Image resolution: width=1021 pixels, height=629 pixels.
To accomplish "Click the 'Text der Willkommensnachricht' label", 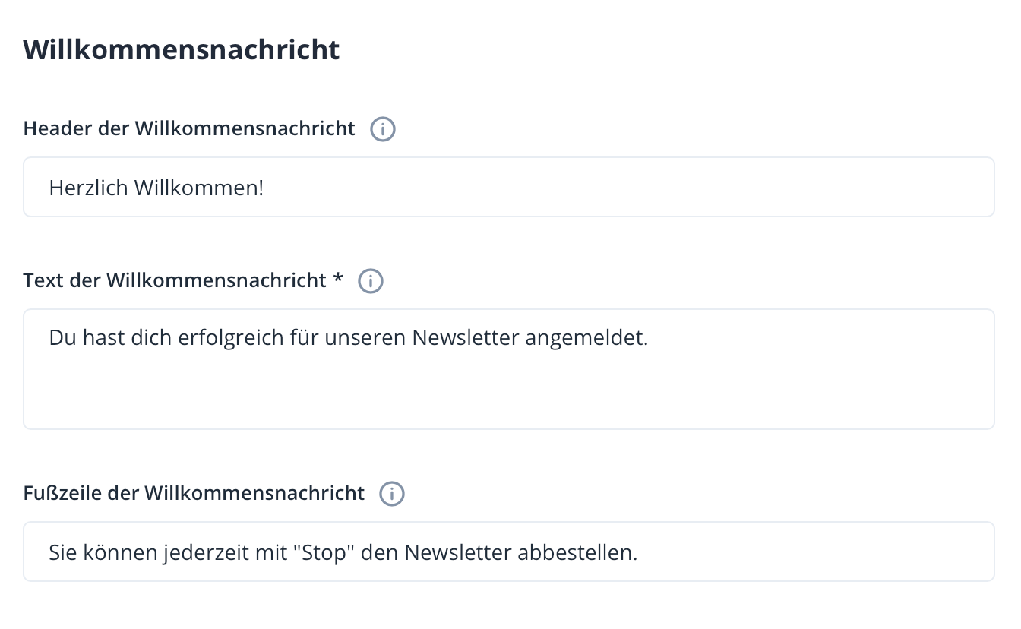I will click(x=175, y=280).
